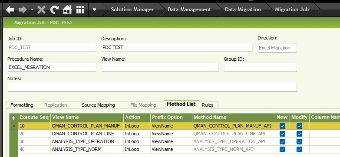This screenshot has height=157, width=340.
Task: Click the forward arrow navigation icon
Action: pos(23,10)
